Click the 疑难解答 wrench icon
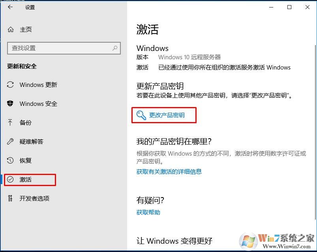The image size is (317, 252). tap(10, 141)
